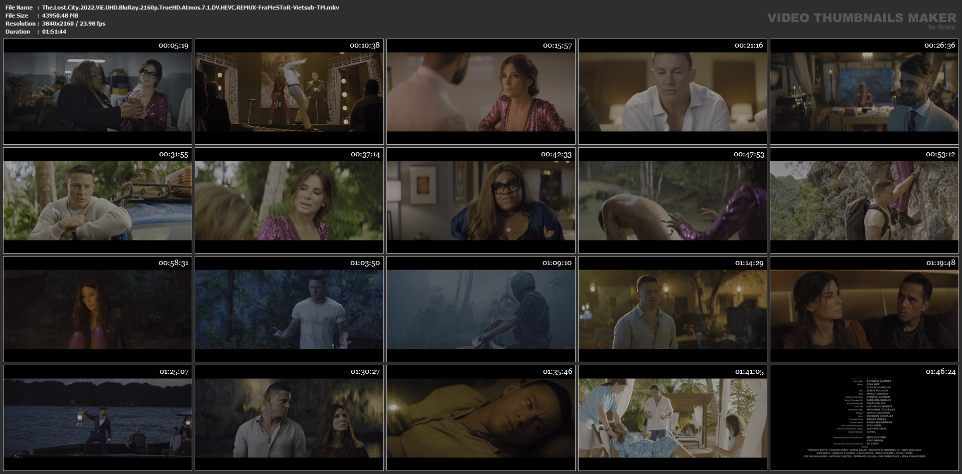Screen dimensions: 962x474
Task: Select the .mkv file name text
Action: click(x=191, y=8)
